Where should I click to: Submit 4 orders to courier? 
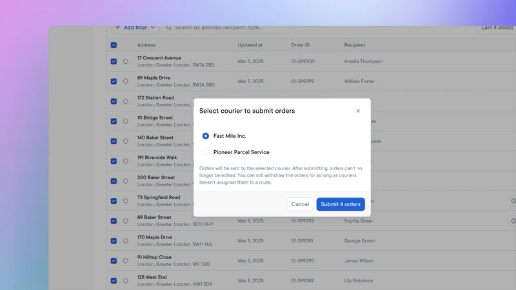(341, 204)
